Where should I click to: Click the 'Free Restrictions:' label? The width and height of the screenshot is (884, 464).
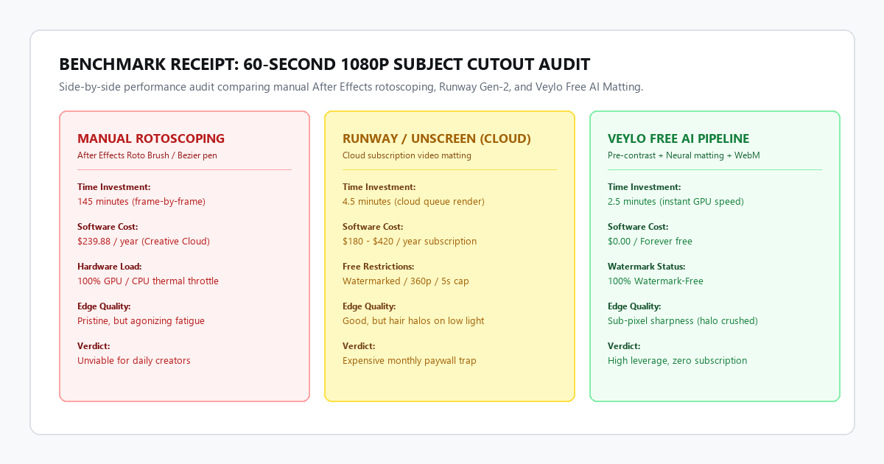379,267
